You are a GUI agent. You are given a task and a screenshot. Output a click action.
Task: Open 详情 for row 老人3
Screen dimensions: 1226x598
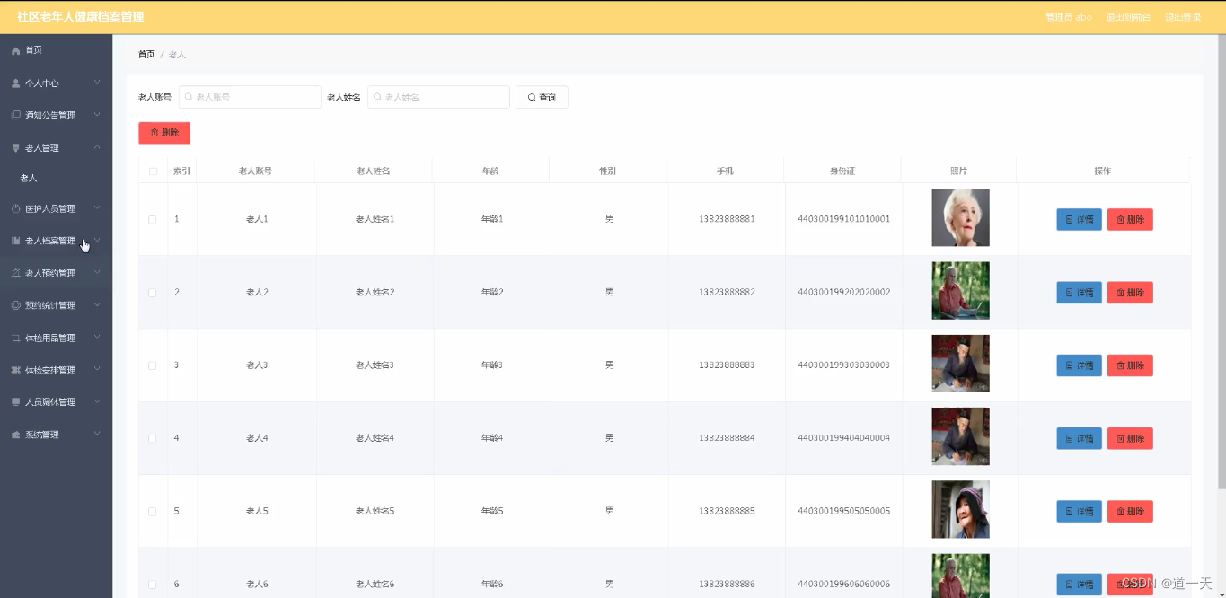pos(1079,365)
